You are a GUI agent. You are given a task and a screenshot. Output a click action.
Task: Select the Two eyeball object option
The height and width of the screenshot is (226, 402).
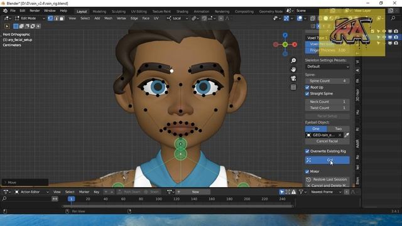[x=339, y=129]
